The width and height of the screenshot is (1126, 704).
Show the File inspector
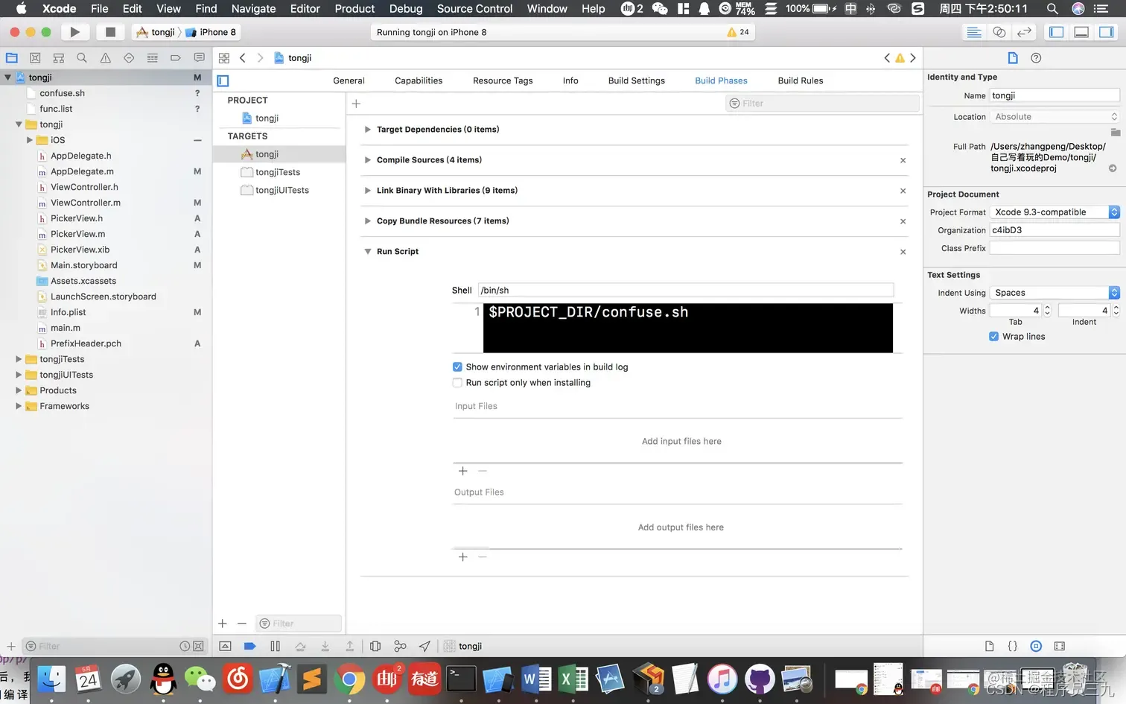(x=1013, y=58)
